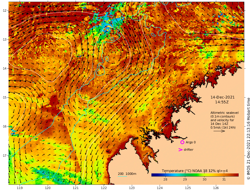Click the latitude axis label -12
This screenshot has width=250, height=193.
pos(4,11)
